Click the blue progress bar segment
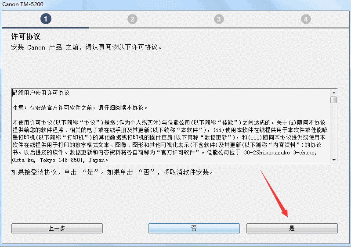Screen dimensions: 351x247 tap(45, 28)
